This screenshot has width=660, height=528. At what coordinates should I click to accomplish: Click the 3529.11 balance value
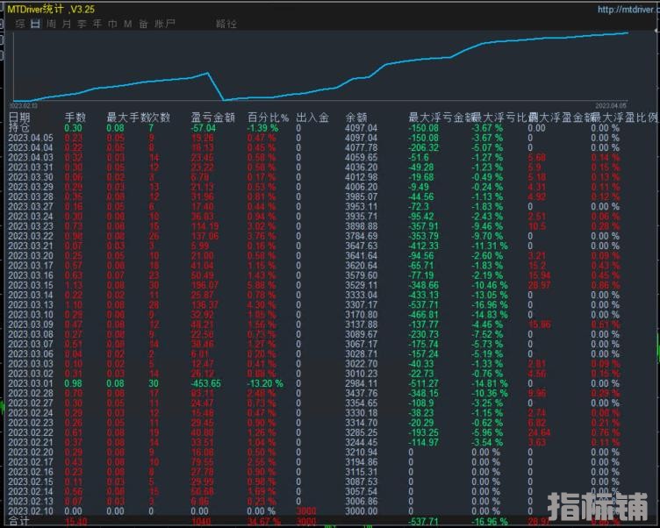coord(361,285)
